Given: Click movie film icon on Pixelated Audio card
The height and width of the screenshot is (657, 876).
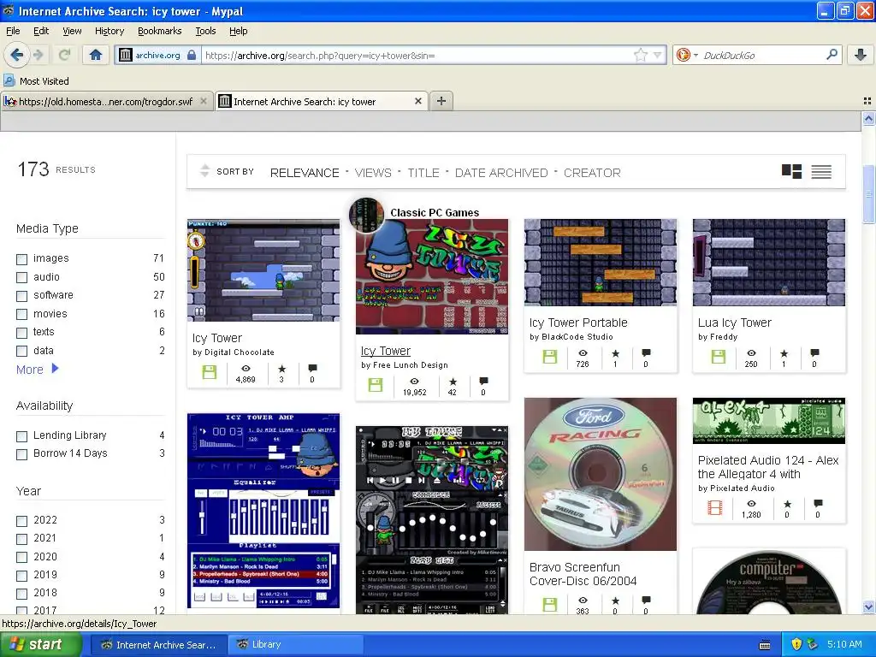Looking at the screenshot, I should coord(715,507).
